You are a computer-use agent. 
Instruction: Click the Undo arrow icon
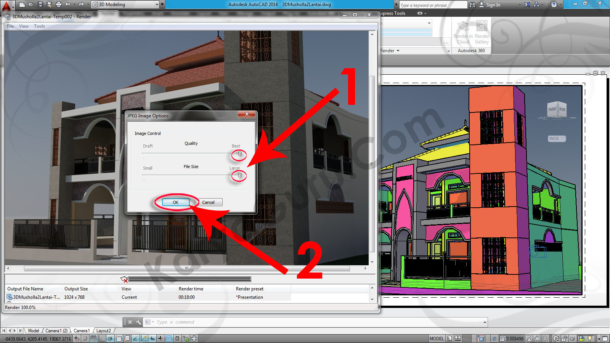click(68, 5)
